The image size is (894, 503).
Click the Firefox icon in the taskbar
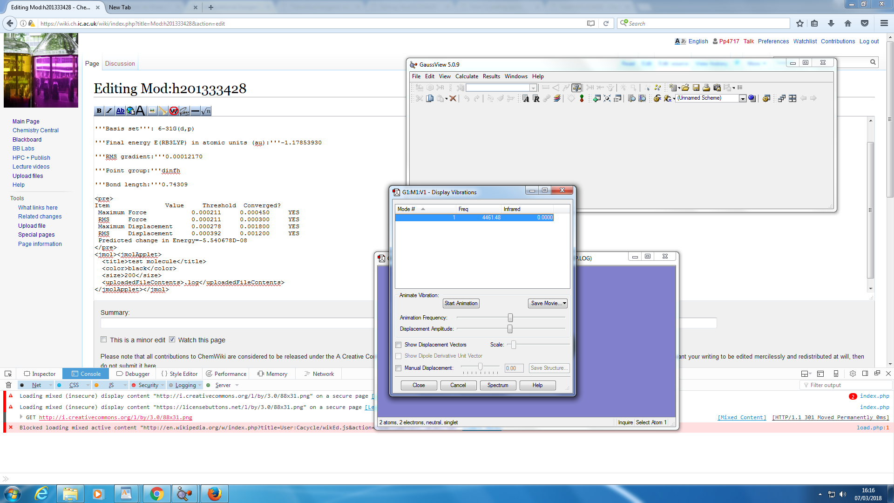coord(214,494)
